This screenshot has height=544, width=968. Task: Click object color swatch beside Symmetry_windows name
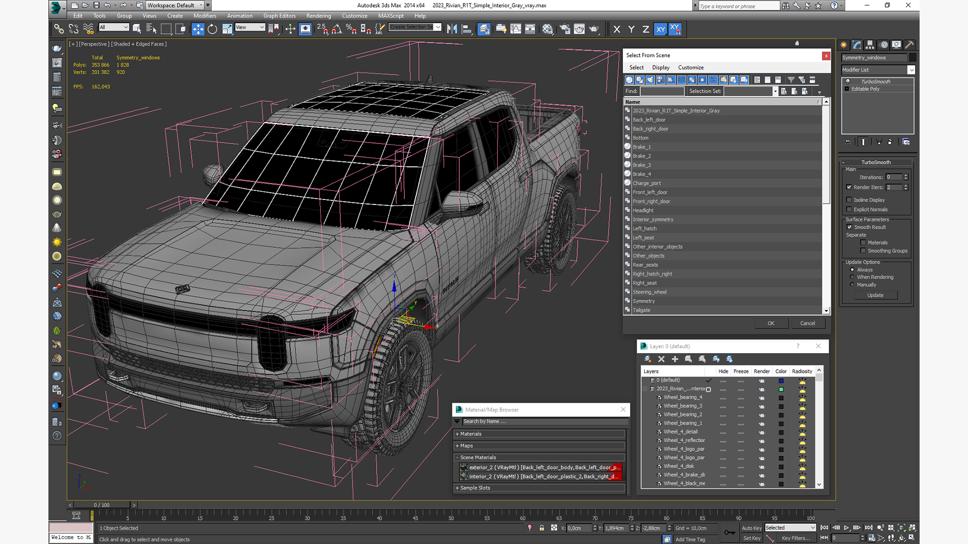(913, 57)
